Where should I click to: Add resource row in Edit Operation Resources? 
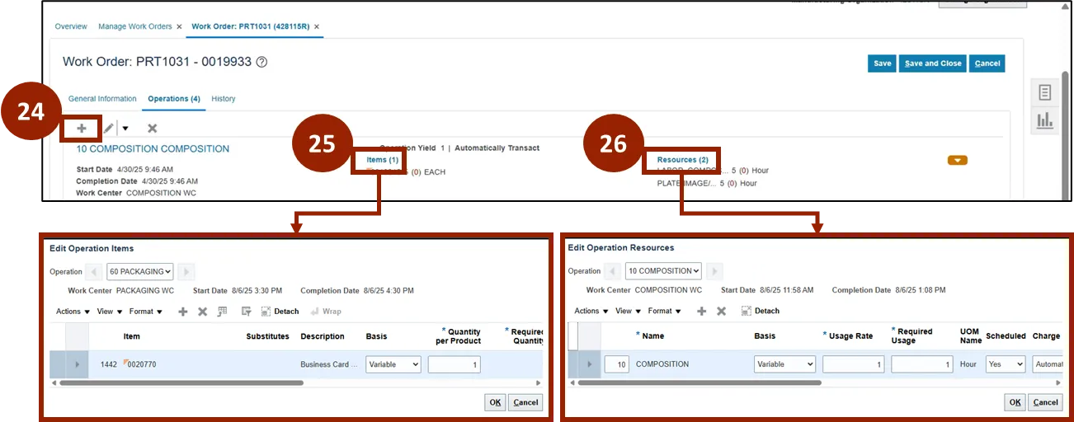tap(702, 311)
